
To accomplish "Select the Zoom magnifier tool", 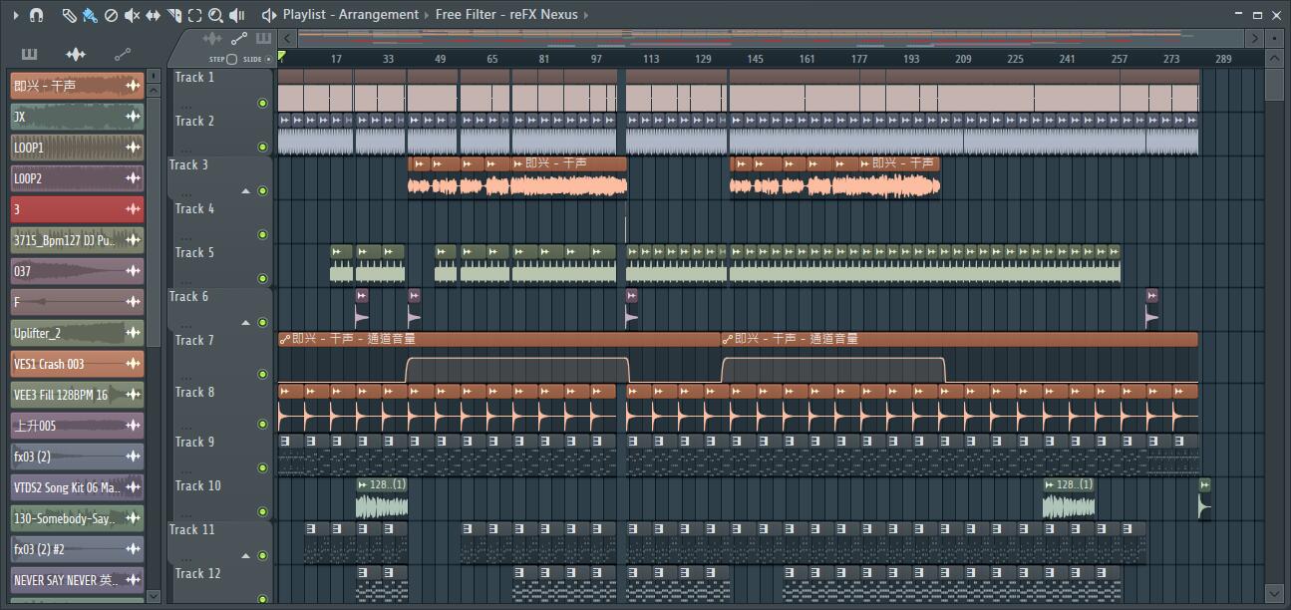I will coord(215,15).
